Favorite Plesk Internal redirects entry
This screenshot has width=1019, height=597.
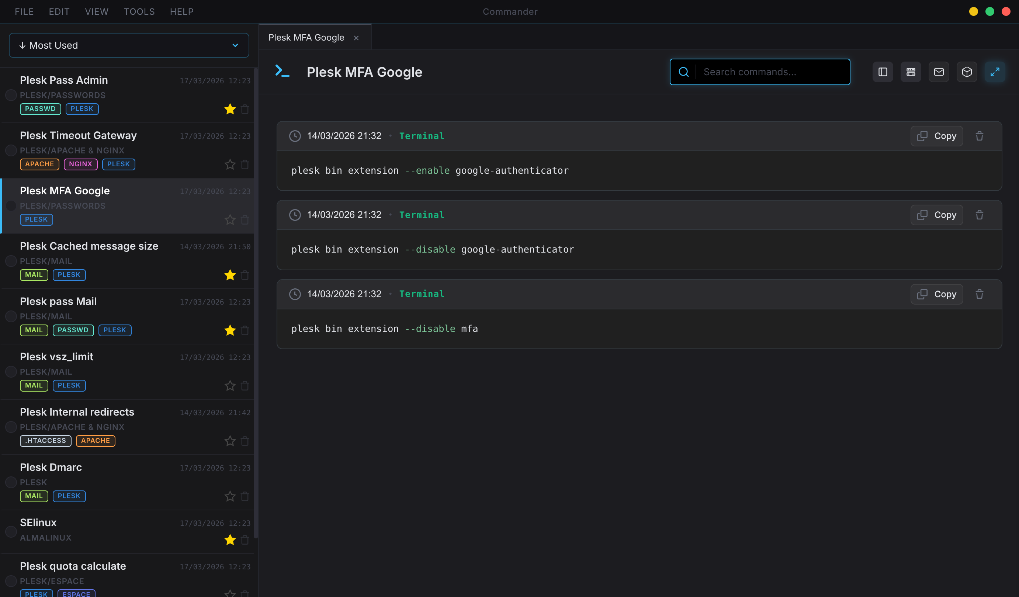click(230, 441)
